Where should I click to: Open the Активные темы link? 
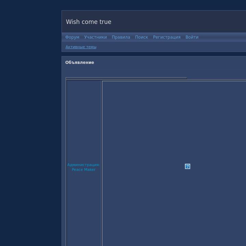[81, 47]
